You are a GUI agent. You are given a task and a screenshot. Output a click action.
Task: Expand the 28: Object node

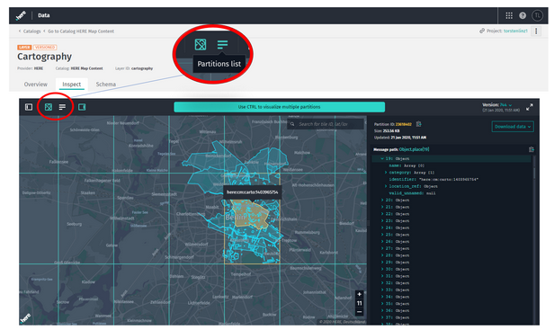(382, 255)
